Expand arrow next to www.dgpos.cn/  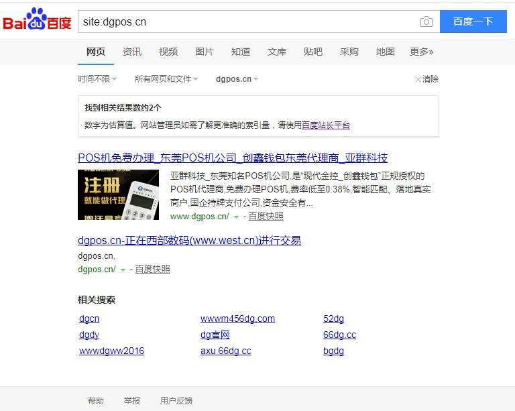(x=236, y=217)
